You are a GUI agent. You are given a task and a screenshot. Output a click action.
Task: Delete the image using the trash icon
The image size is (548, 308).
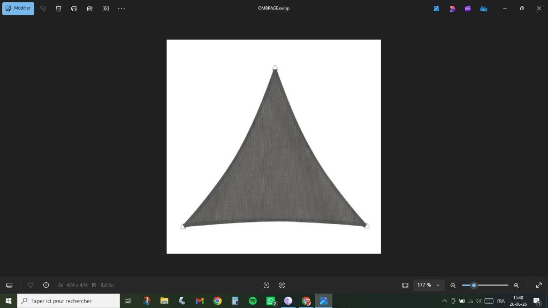58,9
